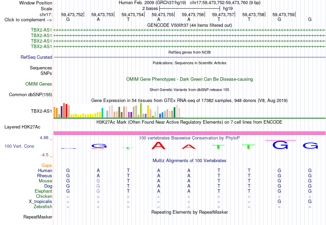The width and height of the screenshot is (326, 225).
Task: Click 'RefSeq genes from NCBI' track title
Action: pos(189,52)
